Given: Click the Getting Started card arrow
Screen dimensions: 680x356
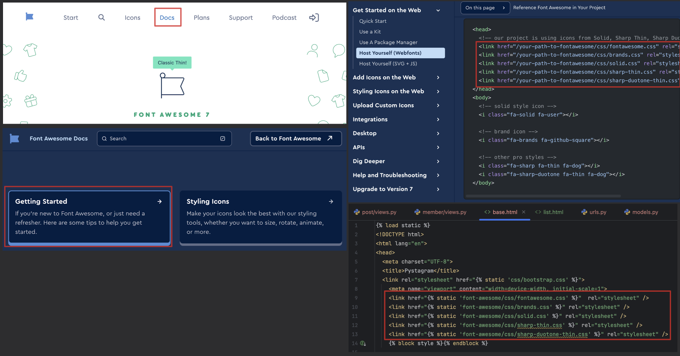Looking at the screenshot, I should coord(160,202).
